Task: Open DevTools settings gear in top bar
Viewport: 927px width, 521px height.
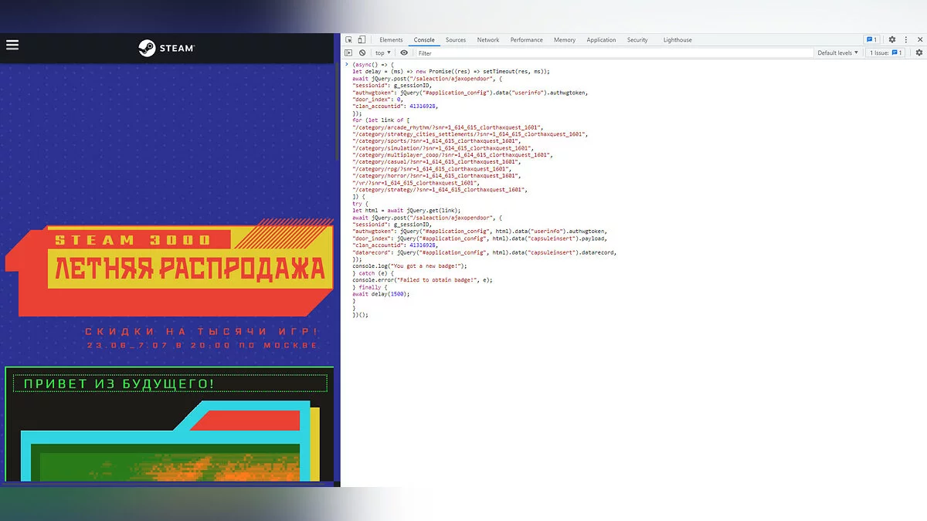Action: pos(892,40)
